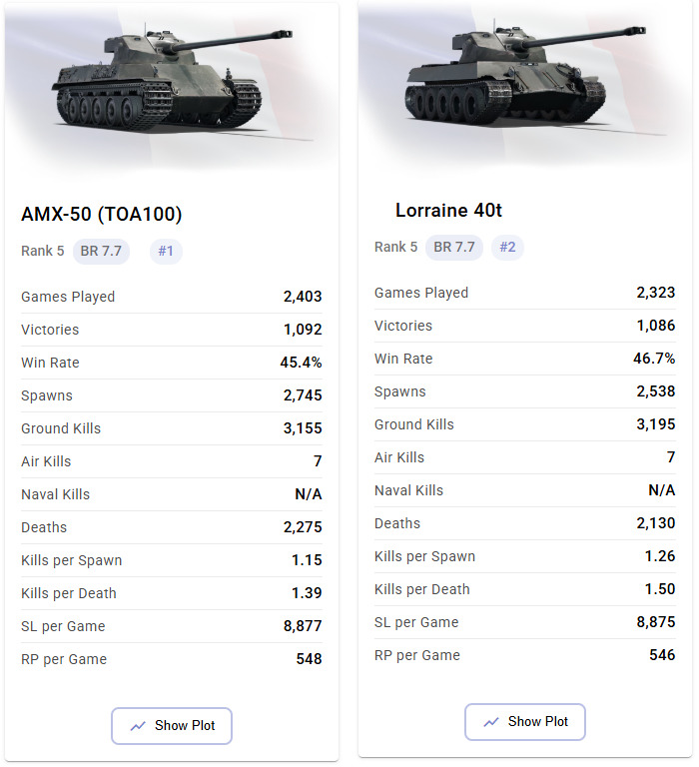Screen dimensions: 699x767
Task: Click the #2 ranking badge
Action: [507, 247]
